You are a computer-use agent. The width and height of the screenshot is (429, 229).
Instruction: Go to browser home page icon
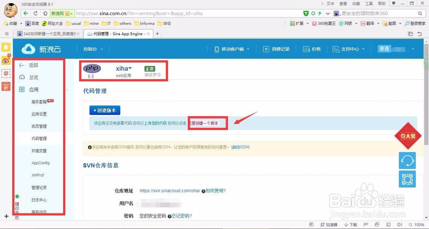point(45,13)
